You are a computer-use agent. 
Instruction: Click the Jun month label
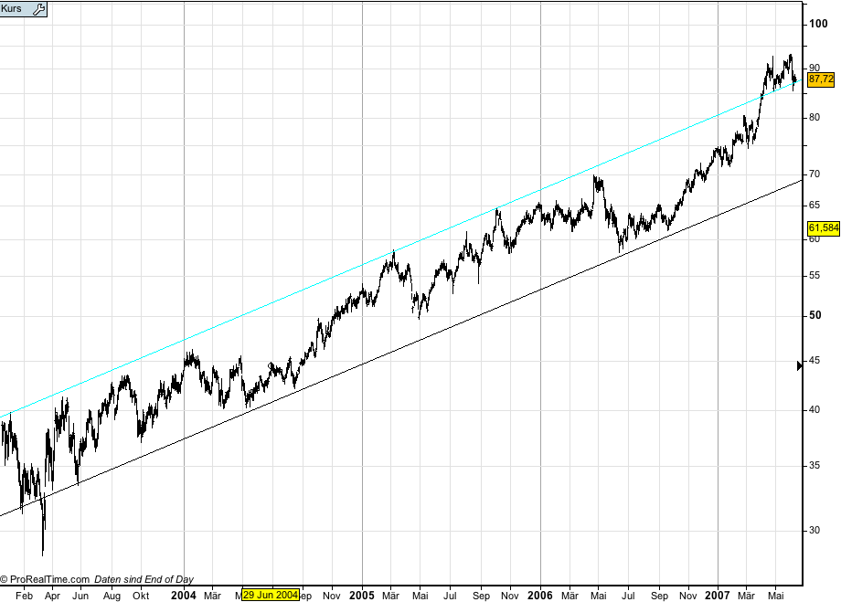point(80,596)
